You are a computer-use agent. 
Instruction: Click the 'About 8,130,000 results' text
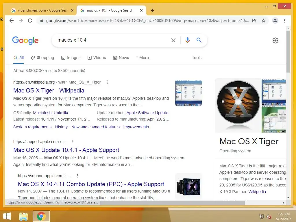click(x=49, y=71)
